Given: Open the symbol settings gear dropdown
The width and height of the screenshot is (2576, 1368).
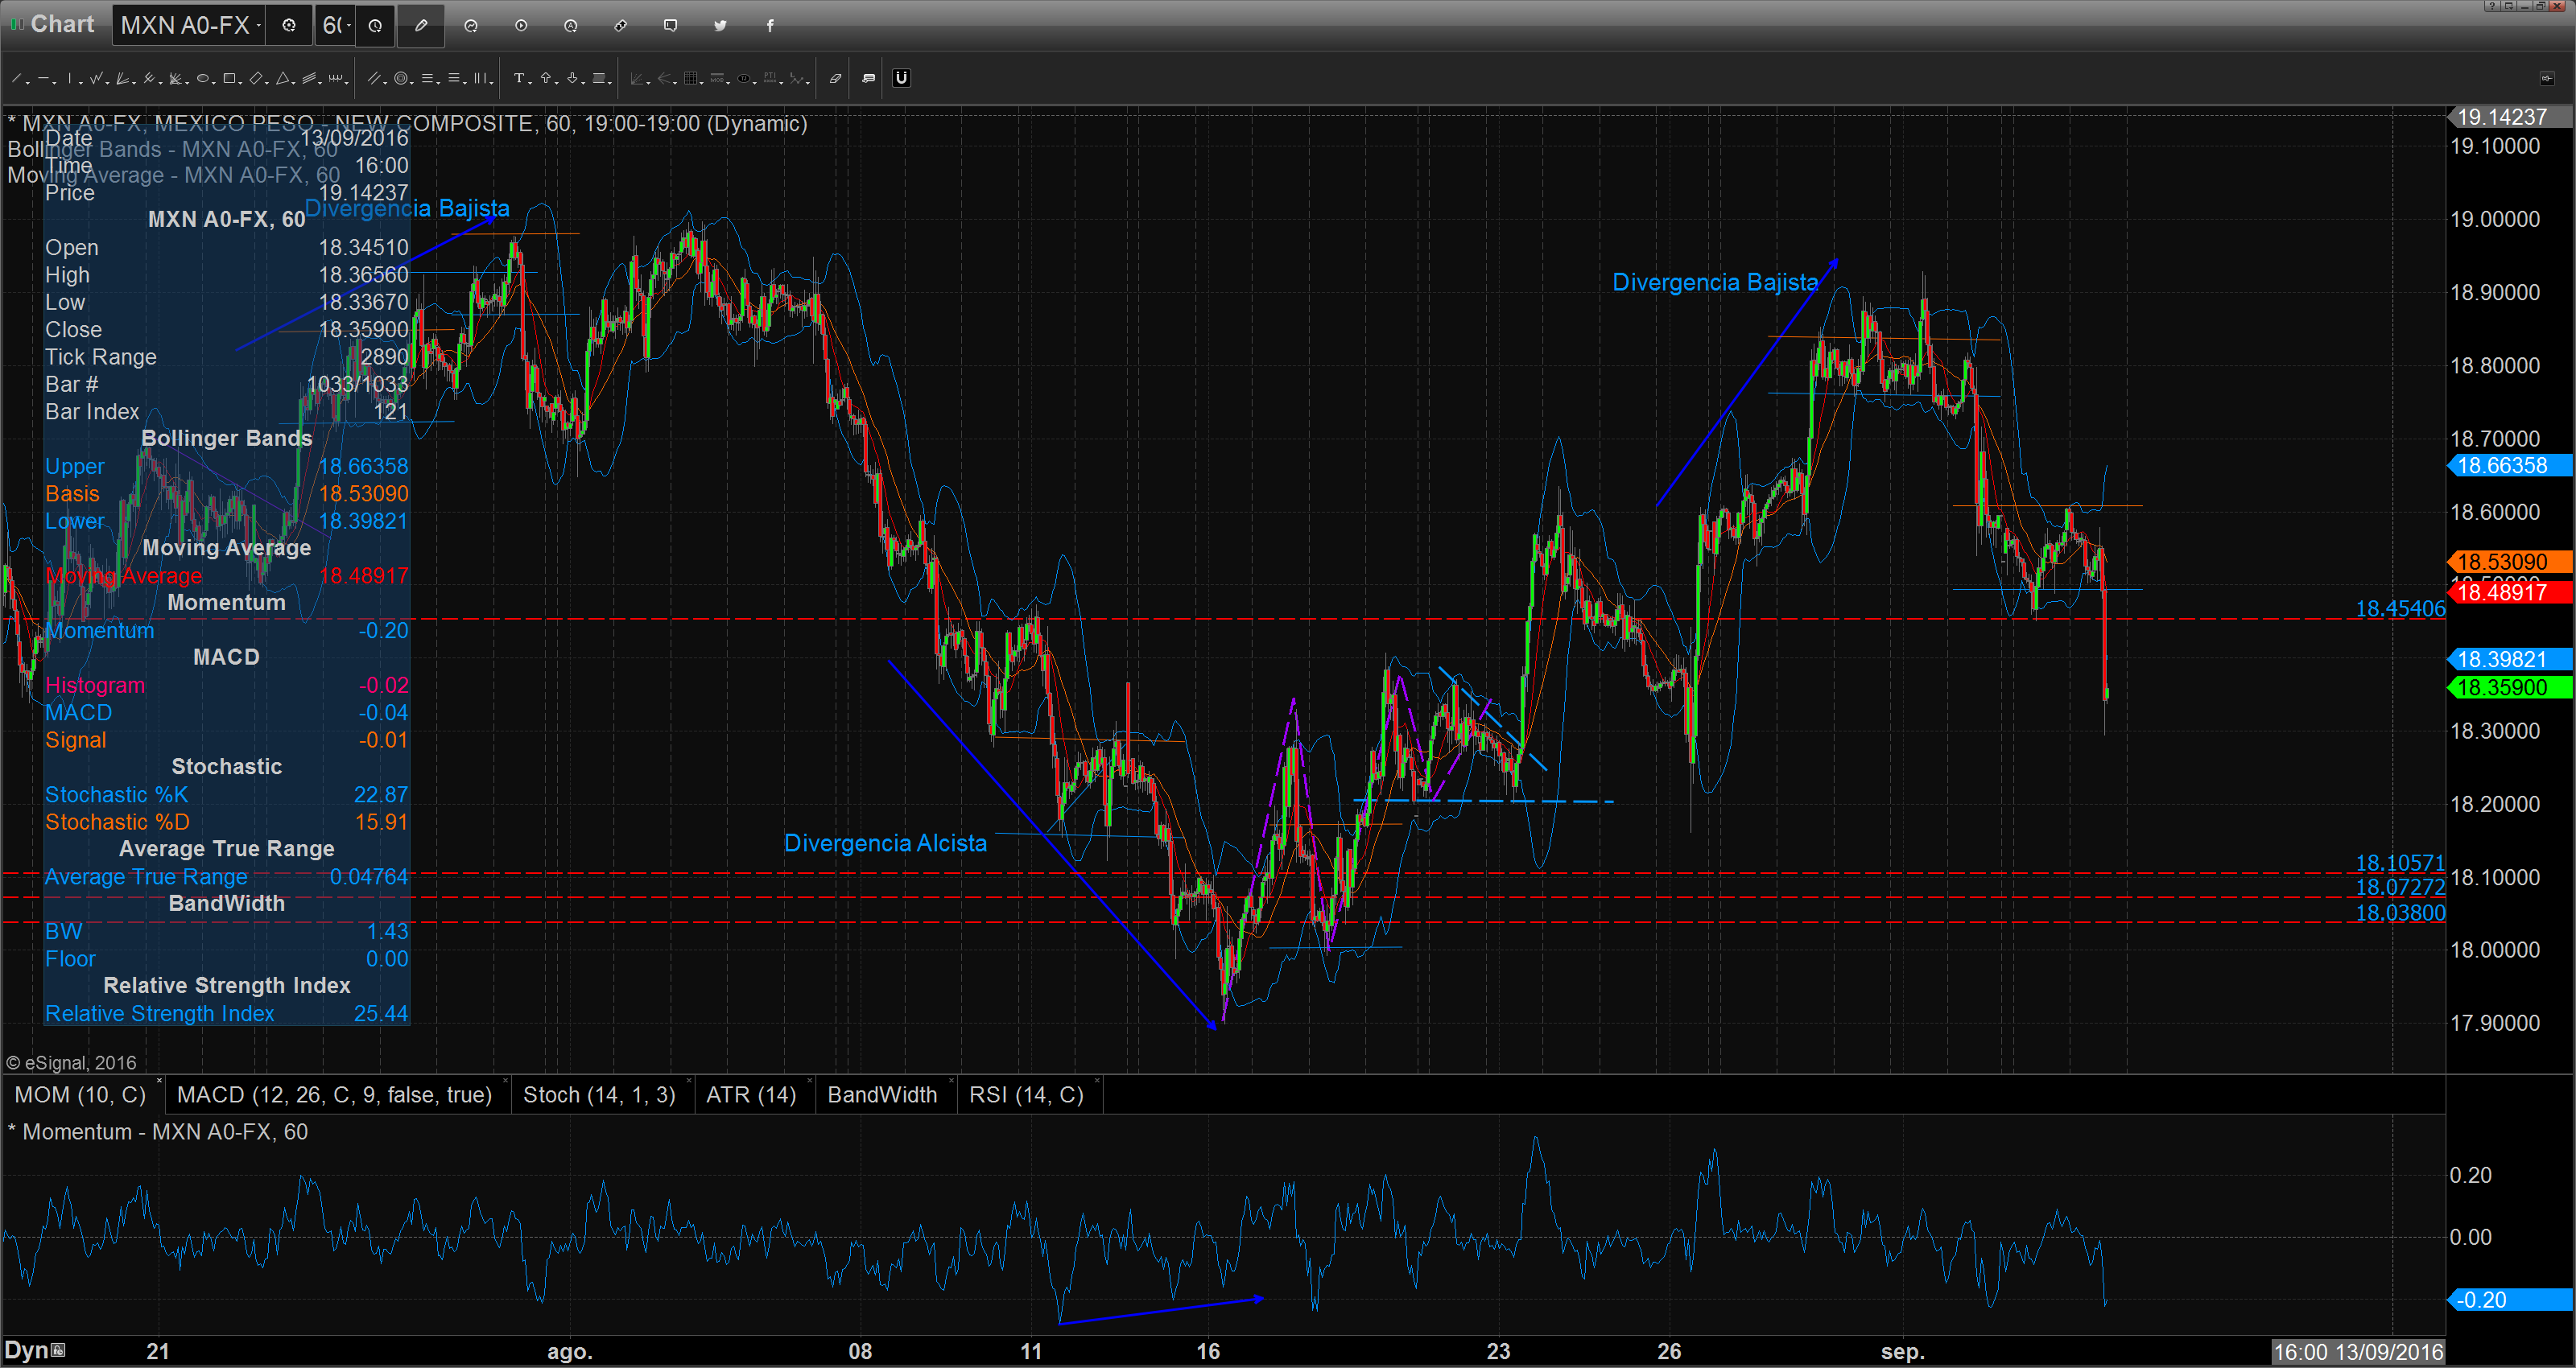Looking at the screenshot, I should click(289, 26).
